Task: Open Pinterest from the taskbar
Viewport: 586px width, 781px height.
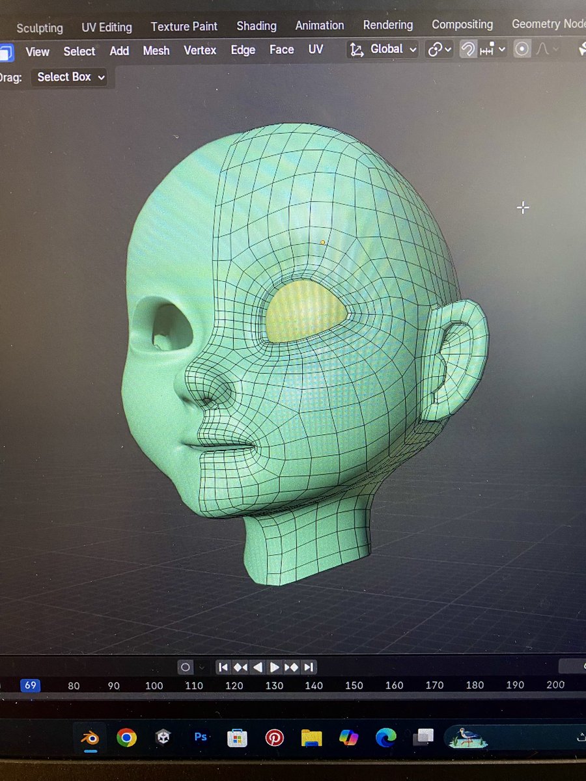Action: pyautogui.click(x=274, y=737)
